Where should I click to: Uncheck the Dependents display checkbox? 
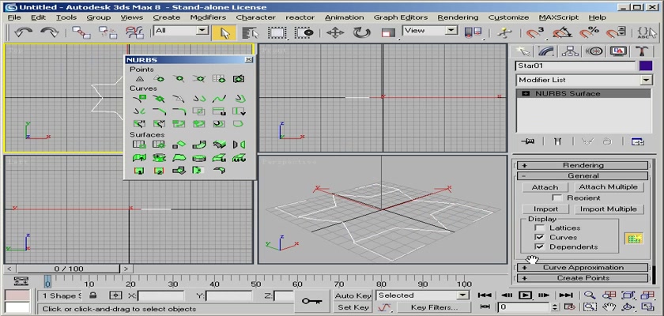tap(539, 246)
